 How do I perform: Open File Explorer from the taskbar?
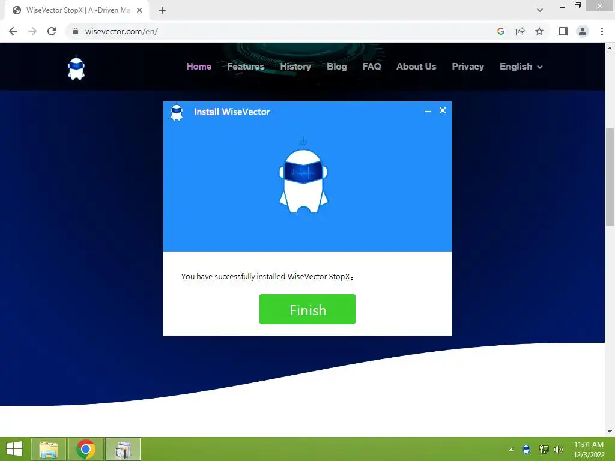[48, 449]
